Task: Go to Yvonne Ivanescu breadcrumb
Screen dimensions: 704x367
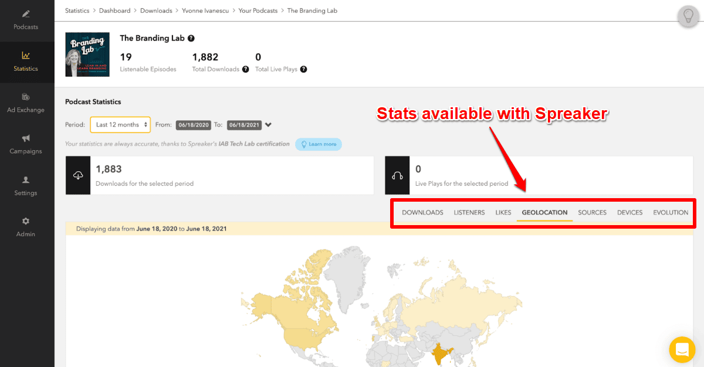Action: click(x=205, y=10)
